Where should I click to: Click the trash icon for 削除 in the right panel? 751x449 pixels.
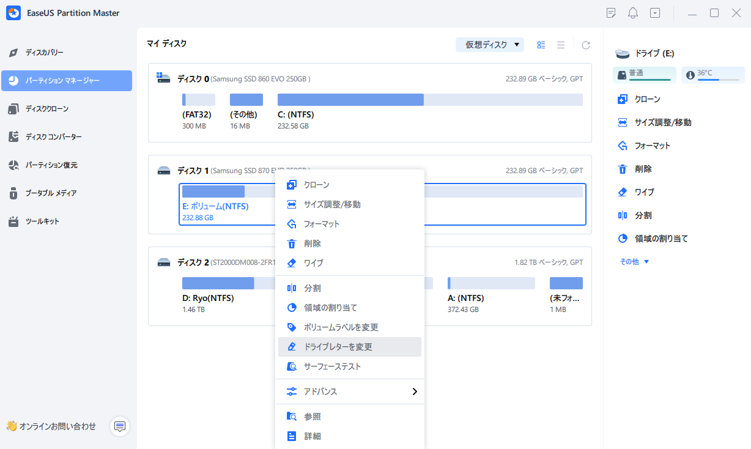click(623, 169)
